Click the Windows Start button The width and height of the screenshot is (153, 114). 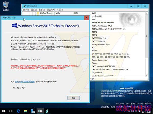point(4,111)
